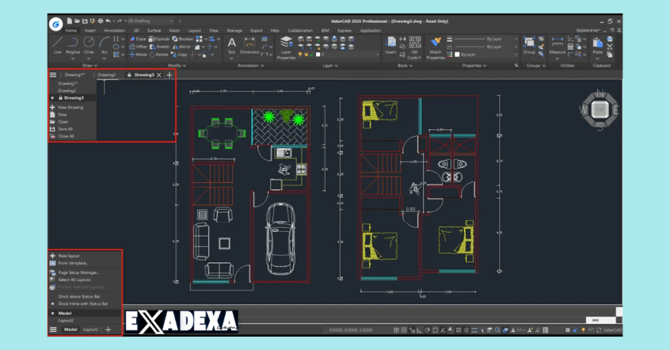This screenshot has height=350, width=670.
Task: Switch to the Manage ribbon tab
Action: pyautogui.click(x=234, y=31)
